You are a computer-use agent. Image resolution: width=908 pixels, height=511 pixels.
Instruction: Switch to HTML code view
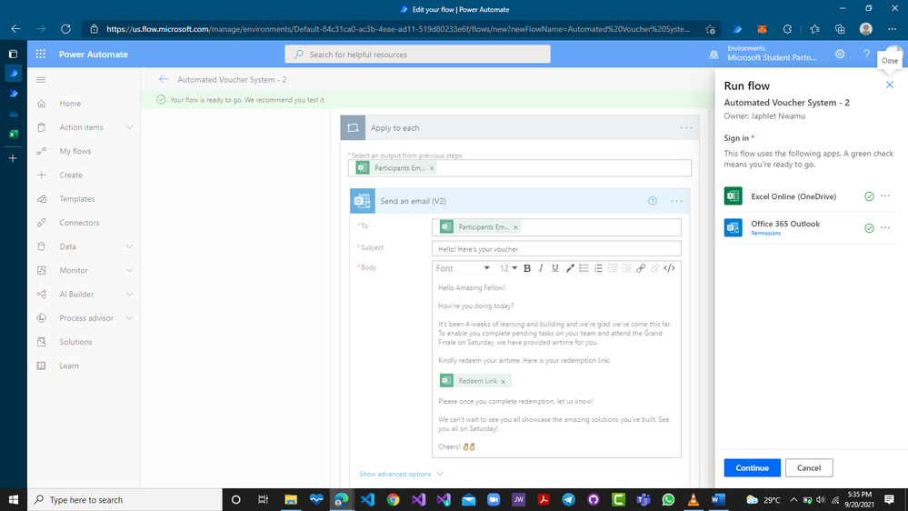670,268
